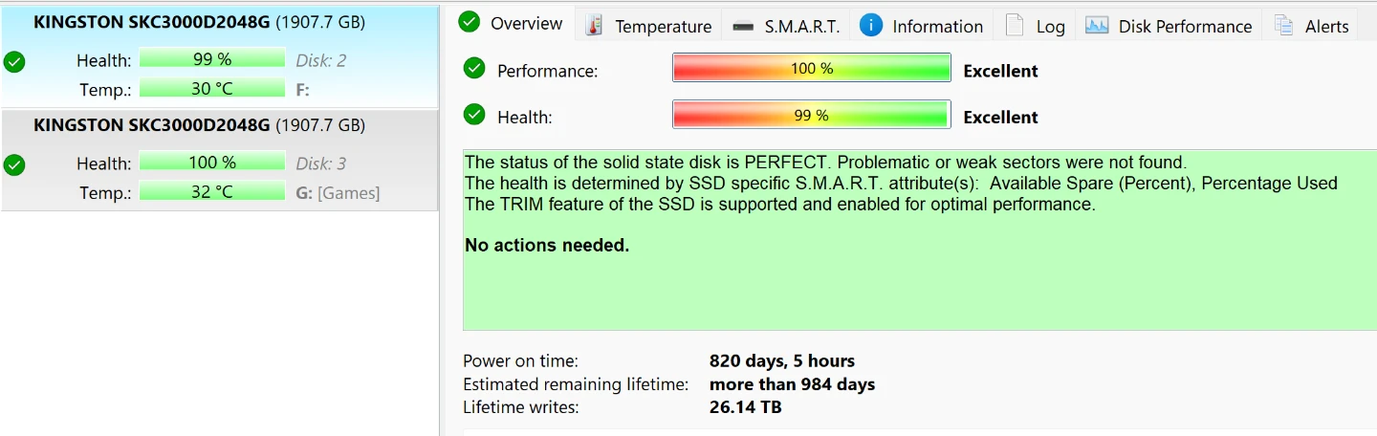Click the Alerts list icon

(1283, 26)
